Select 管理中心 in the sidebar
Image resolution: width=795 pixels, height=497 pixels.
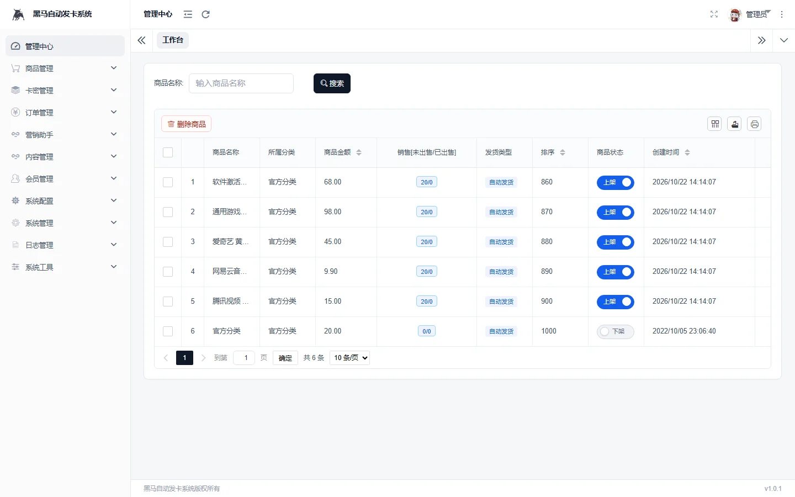(65, 46)
